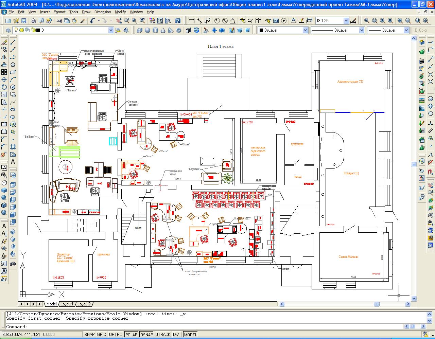This screenshot has width=435, height=339.
Task: Click the Undo arrow button
Action: pyautogui.click(x=92, y=21)
